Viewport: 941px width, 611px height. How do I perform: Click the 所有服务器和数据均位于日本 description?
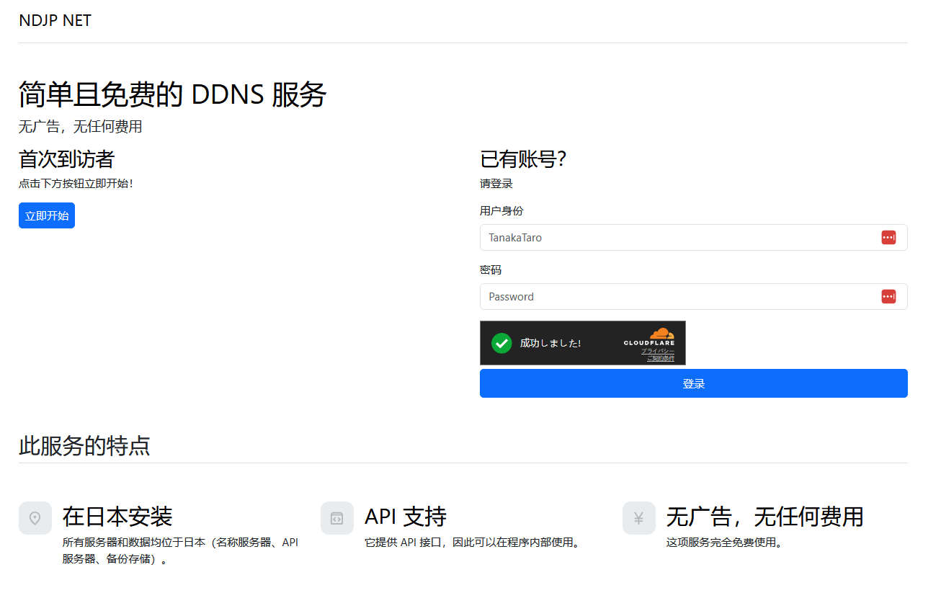(180, 550)
